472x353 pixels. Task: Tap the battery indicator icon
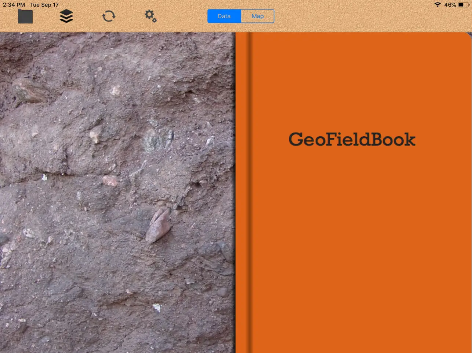(x=463, y=5)
